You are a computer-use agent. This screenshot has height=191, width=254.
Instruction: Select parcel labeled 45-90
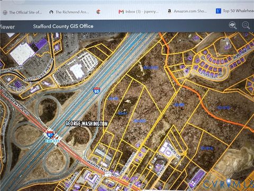[113, 99]
